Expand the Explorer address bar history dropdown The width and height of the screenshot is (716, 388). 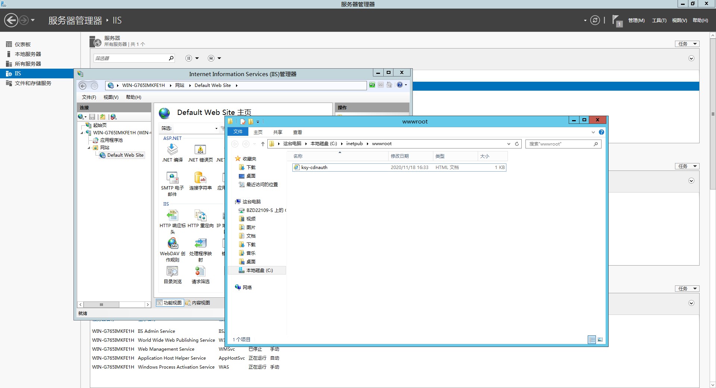[509, 144]
